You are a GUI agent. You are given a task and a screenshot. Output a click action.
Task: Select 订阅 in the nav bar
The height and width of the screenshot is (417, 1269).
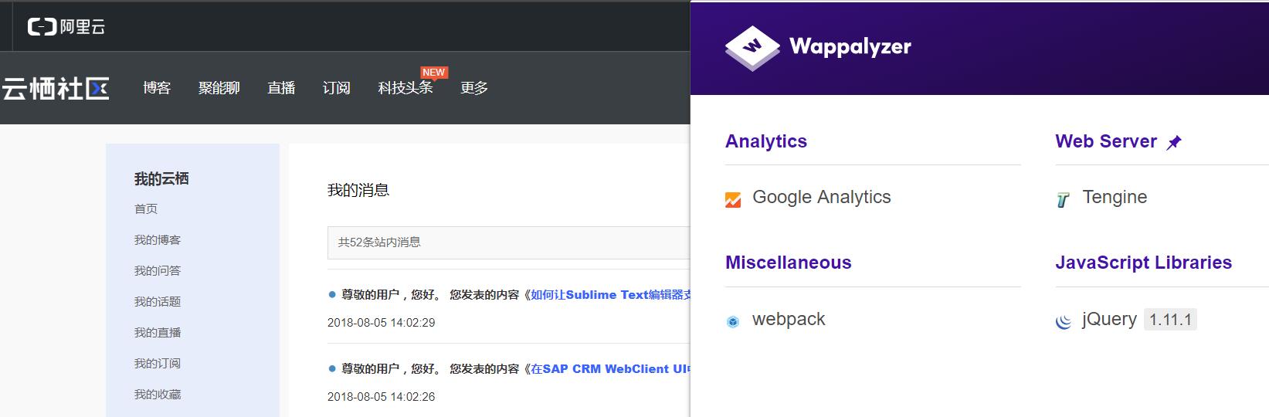(336, 88)
